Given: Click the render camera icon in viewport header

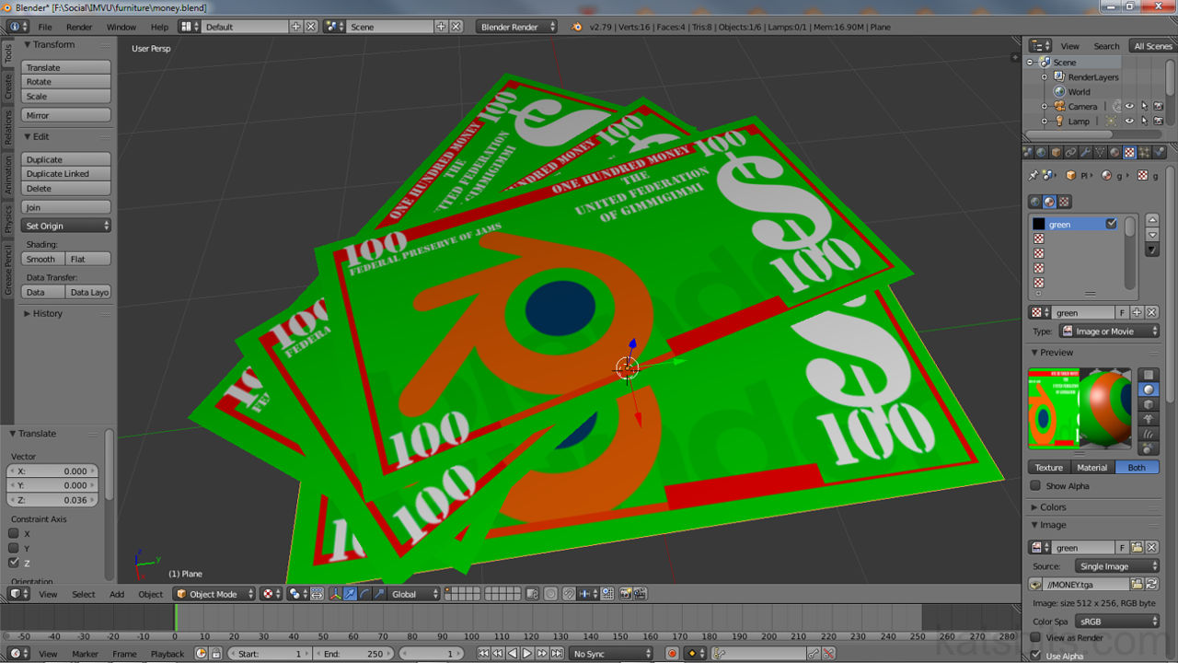Looking at the screenshot, I should (626, 594).
